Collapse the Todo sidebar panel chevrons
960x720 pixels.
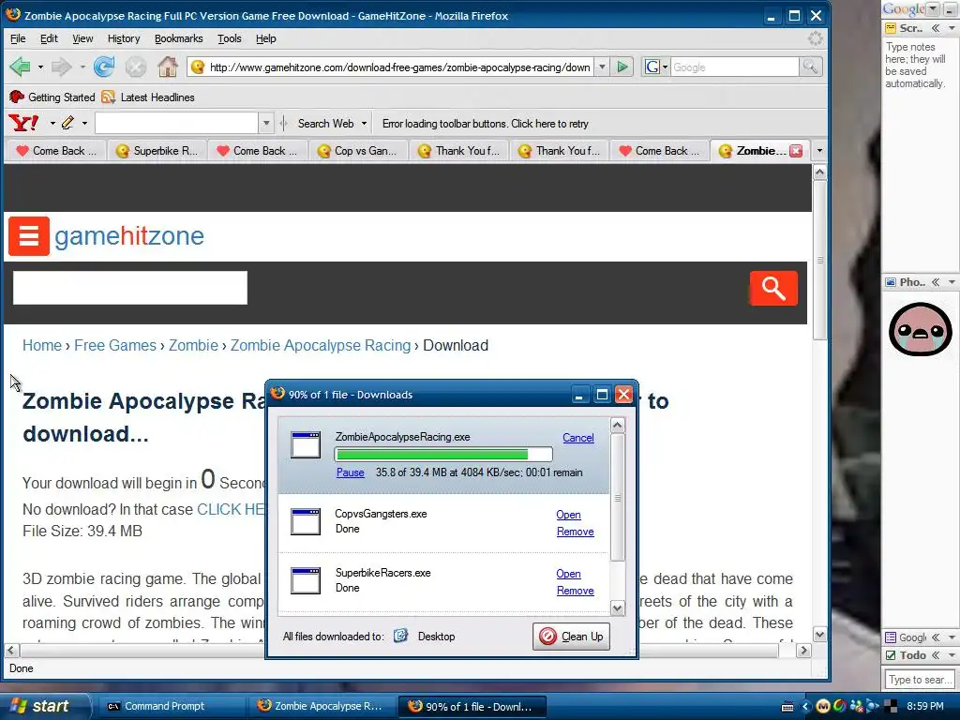pyautogui.click(x=937, y=655)
